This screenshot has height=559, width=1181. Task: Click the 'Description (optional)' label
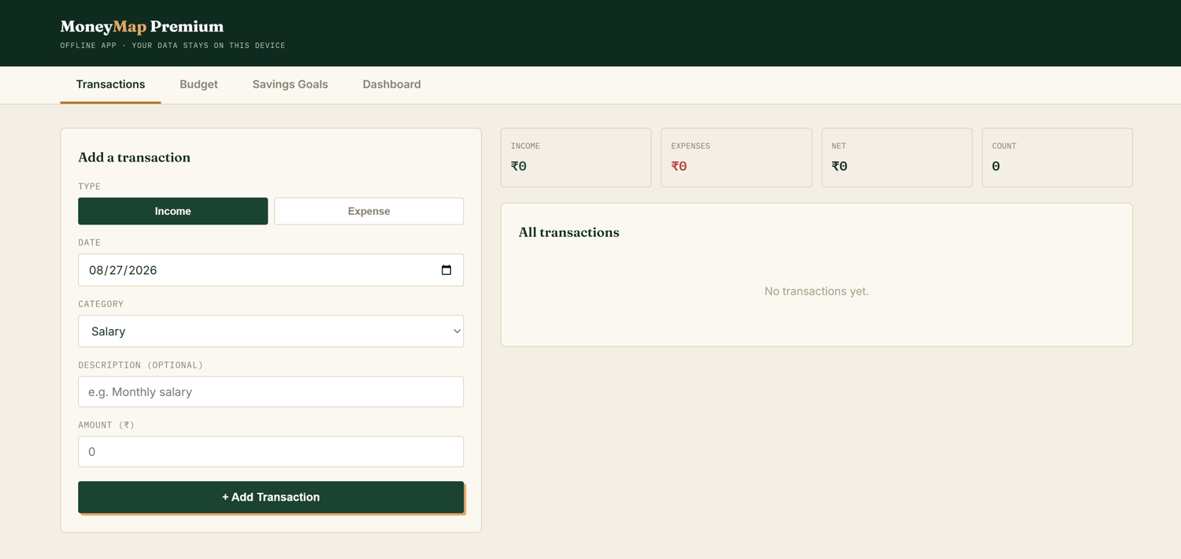click(141, 365)
